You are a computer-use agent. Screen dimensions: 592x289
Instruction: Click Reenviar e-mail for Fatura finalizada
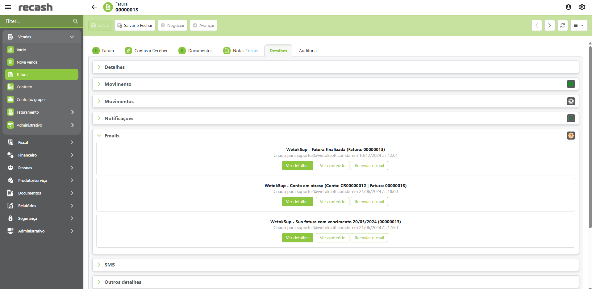(369, 165)
